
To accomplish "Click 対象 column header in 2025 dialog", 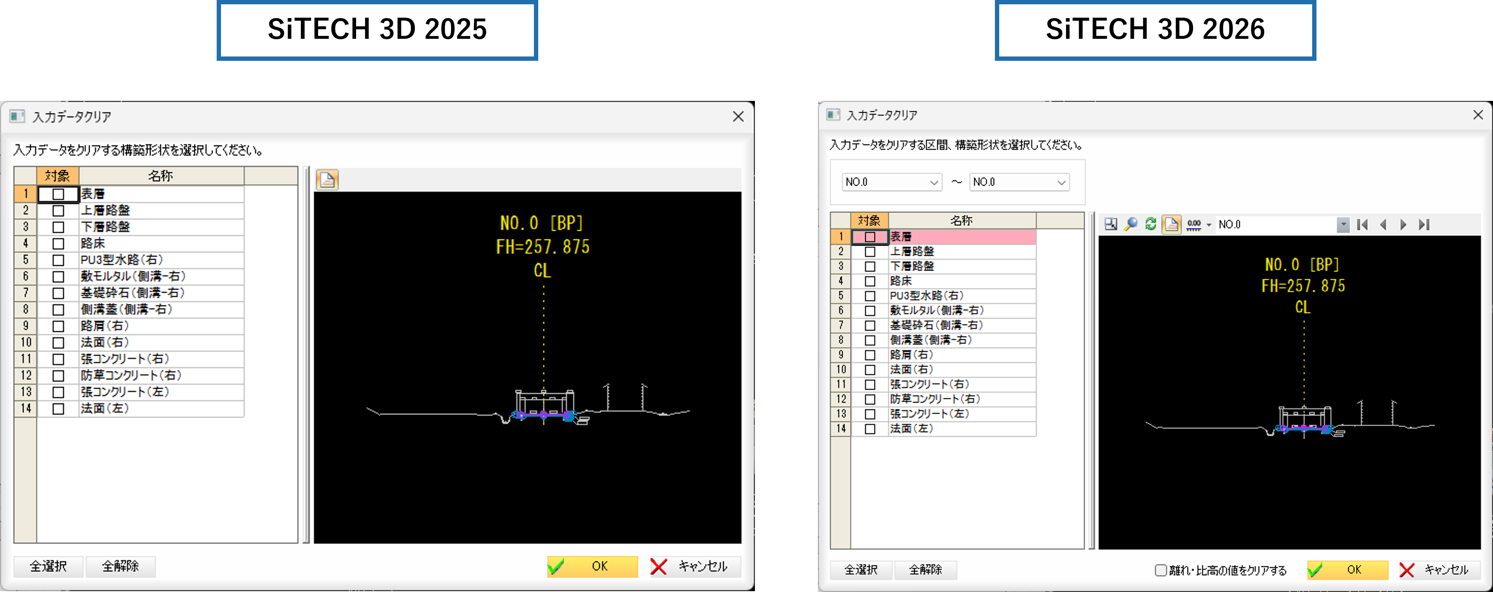I will click(58, 176).
